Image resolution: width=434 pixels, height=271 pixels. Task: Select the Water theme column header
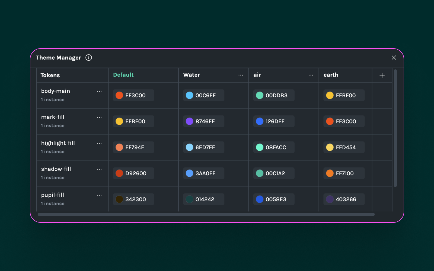coord(192,75)
